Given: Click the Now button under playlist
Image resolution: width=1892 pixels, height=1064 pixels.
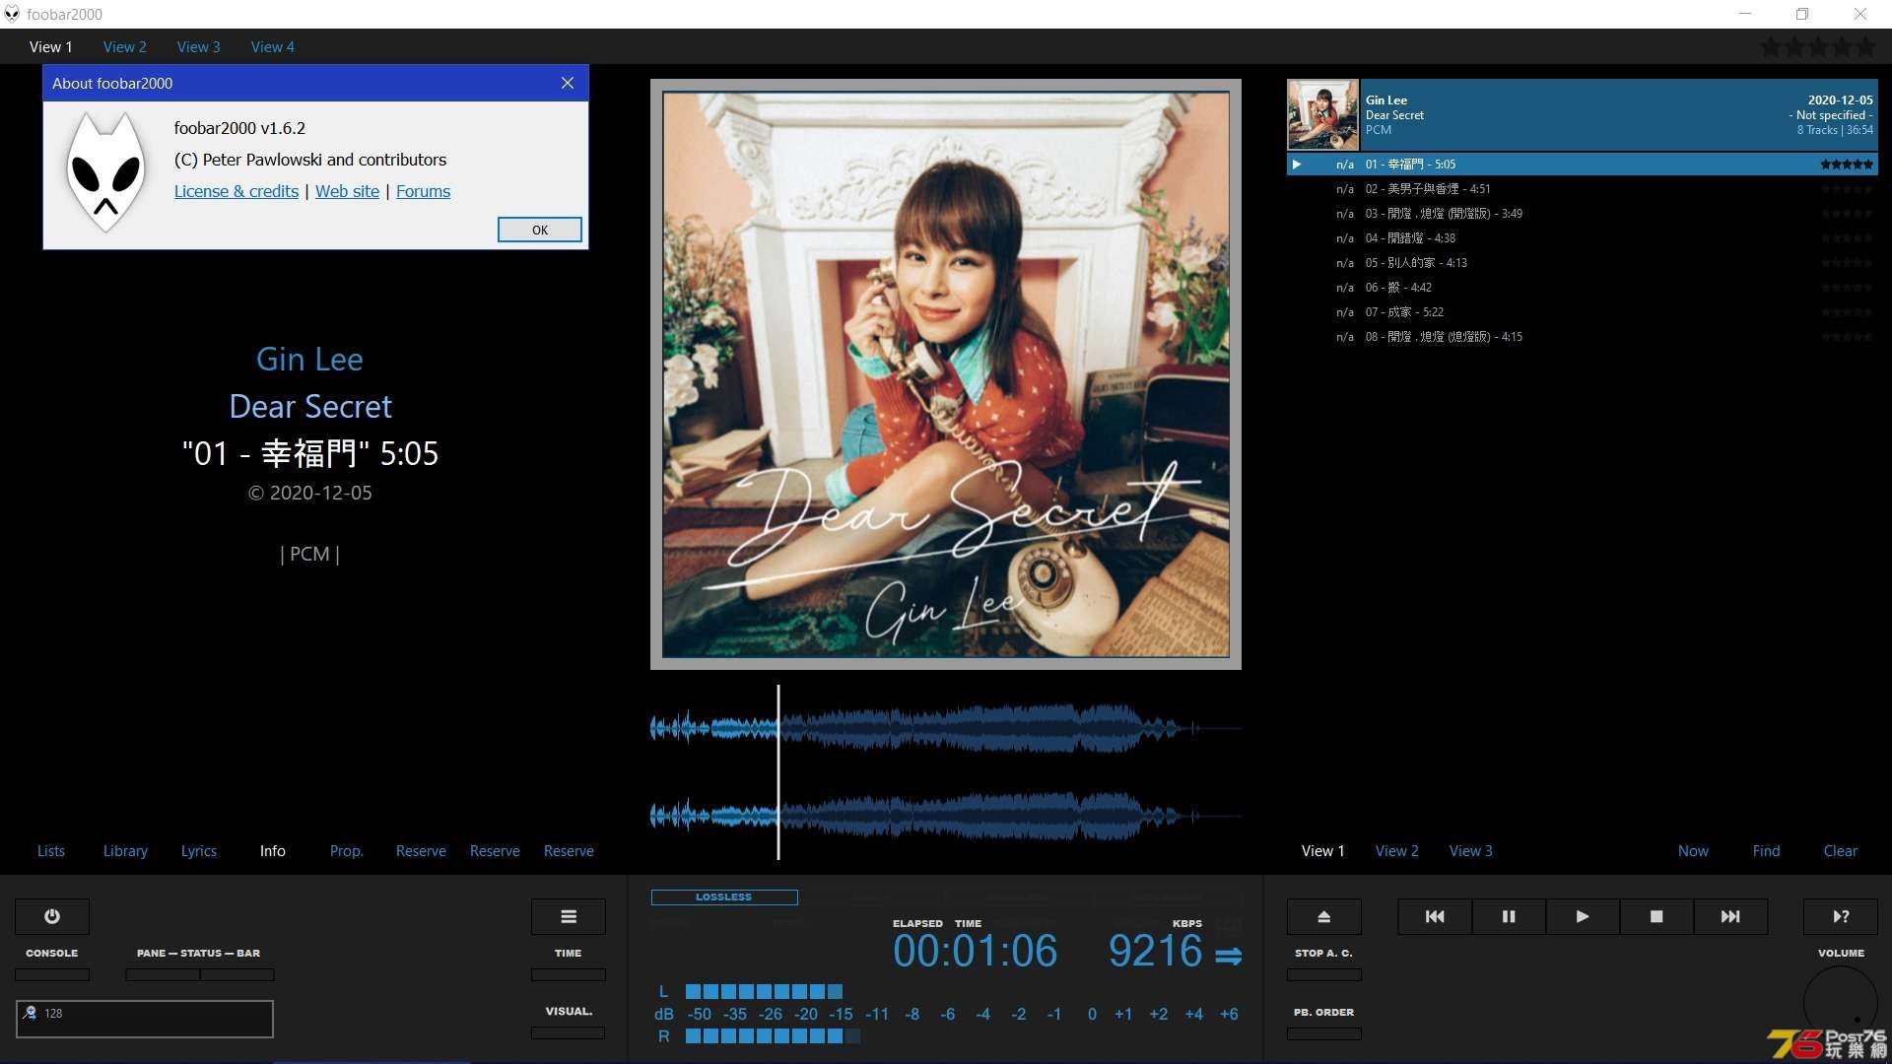Looking at the screenshot, I should 1693,850.
